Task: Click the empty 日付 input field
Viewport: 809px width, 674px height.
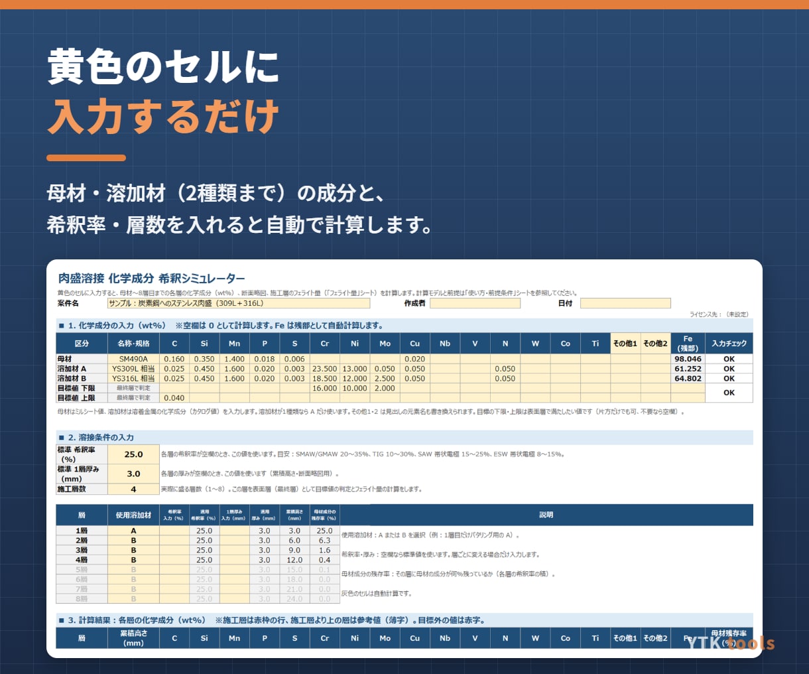Action: coord(625,303)
